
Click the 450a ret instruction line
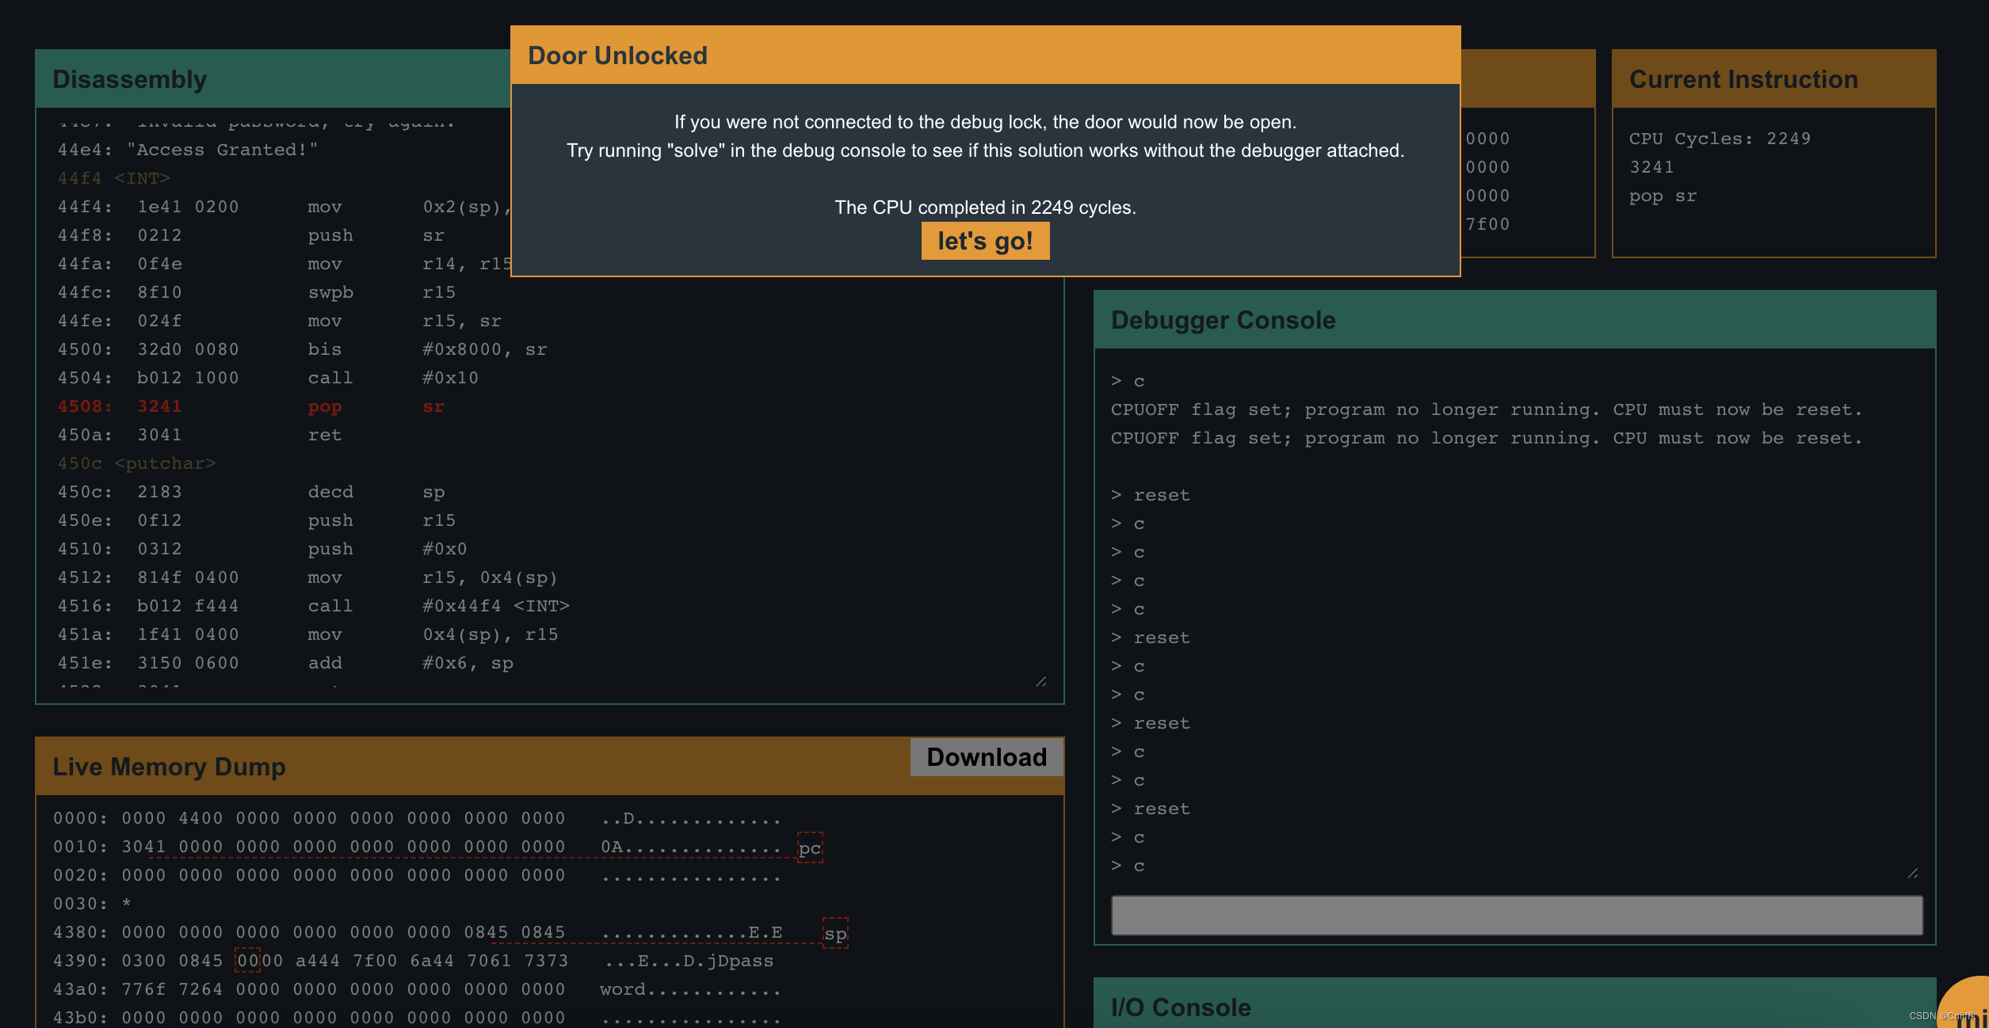click(200, 435)
